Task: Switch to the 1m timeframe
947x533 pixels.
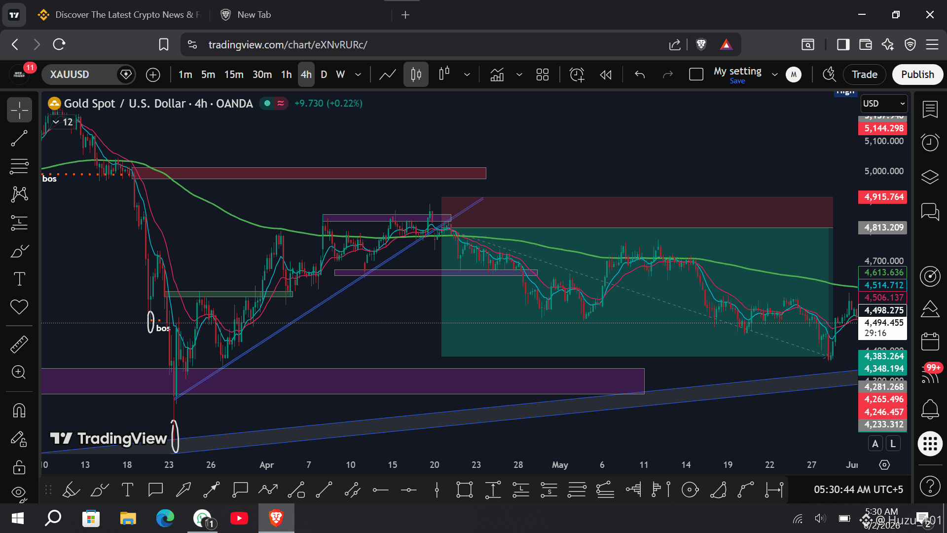Action: click(185, 75)
